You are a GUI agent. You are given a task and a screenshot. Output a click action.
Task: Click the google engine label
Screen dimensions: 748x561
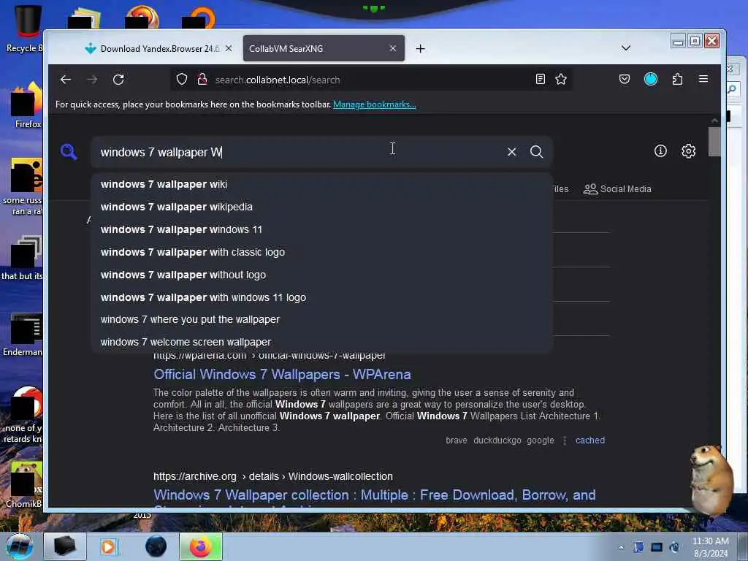click(541, 440)
